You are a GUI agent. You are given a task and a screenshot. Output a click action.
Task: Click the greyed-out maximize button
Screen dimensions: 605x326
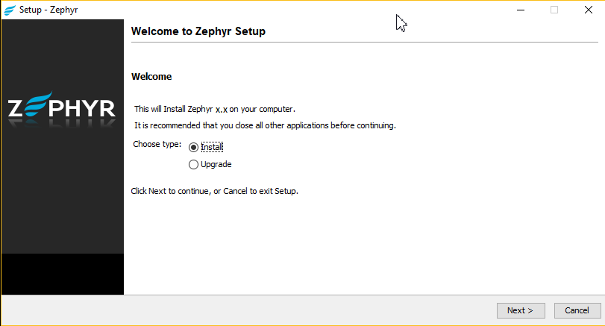[554, 10]
